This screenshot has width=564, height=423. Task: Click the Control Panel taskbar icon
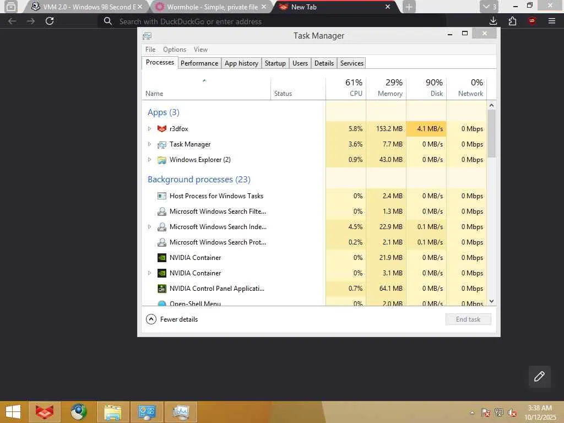147,412
